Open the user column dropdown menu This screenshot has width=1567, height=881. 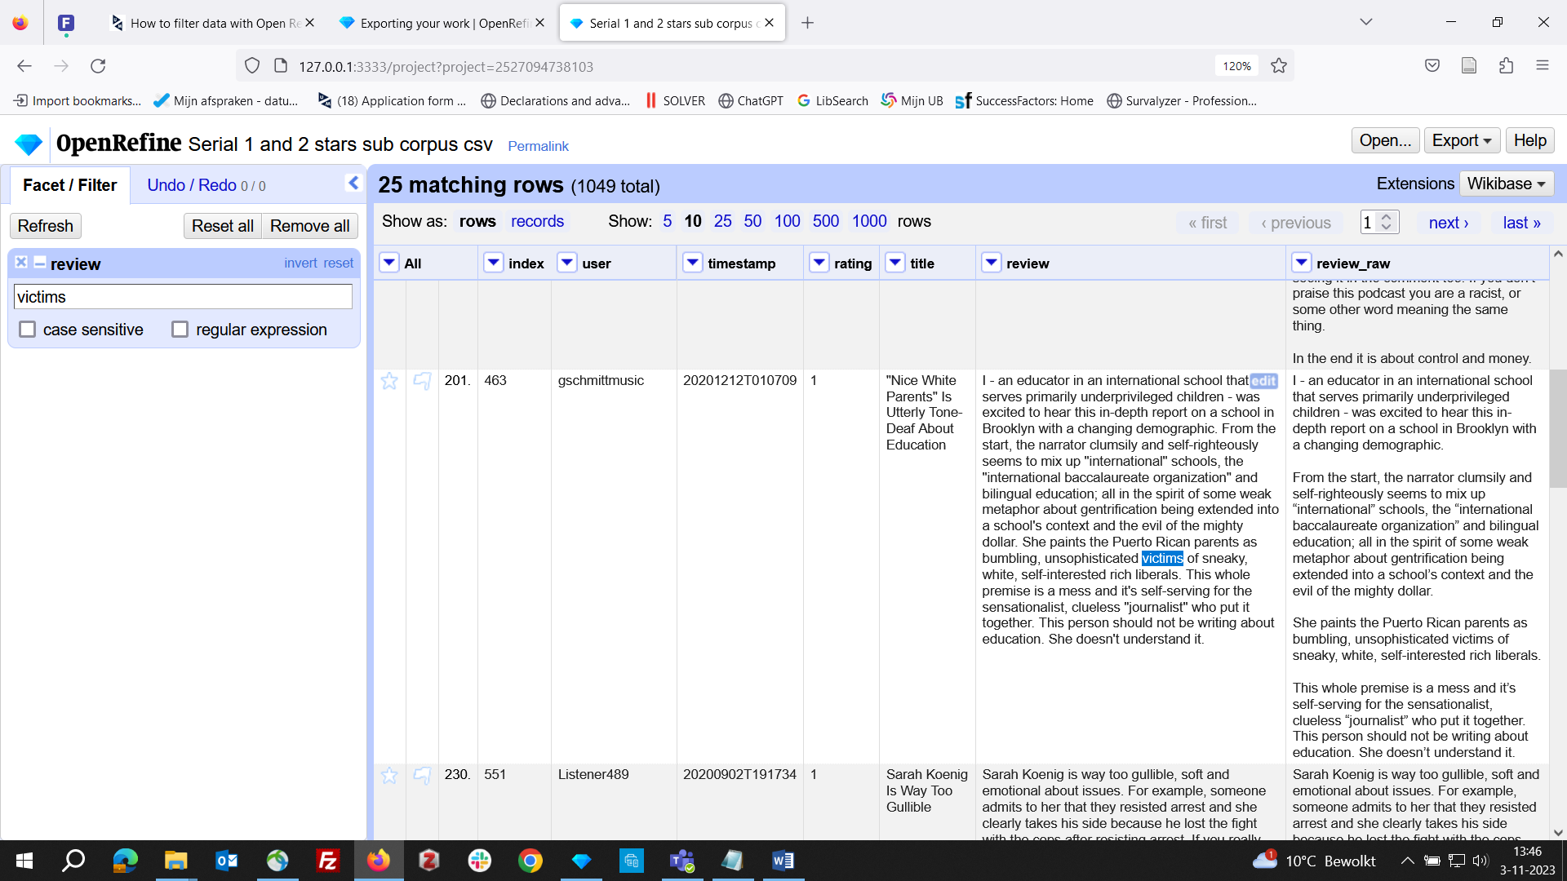567,263
